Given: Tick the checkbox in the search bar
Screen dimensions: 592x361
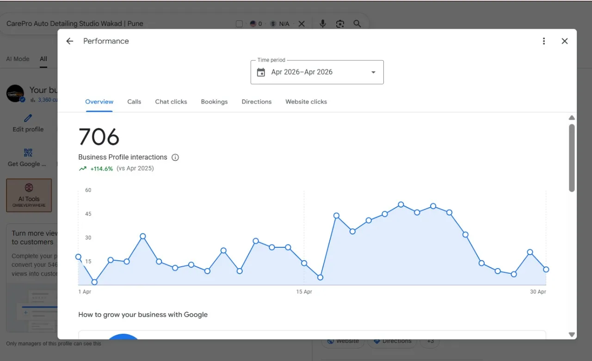Looking at the screenshot, I should [x=239, y=24].
